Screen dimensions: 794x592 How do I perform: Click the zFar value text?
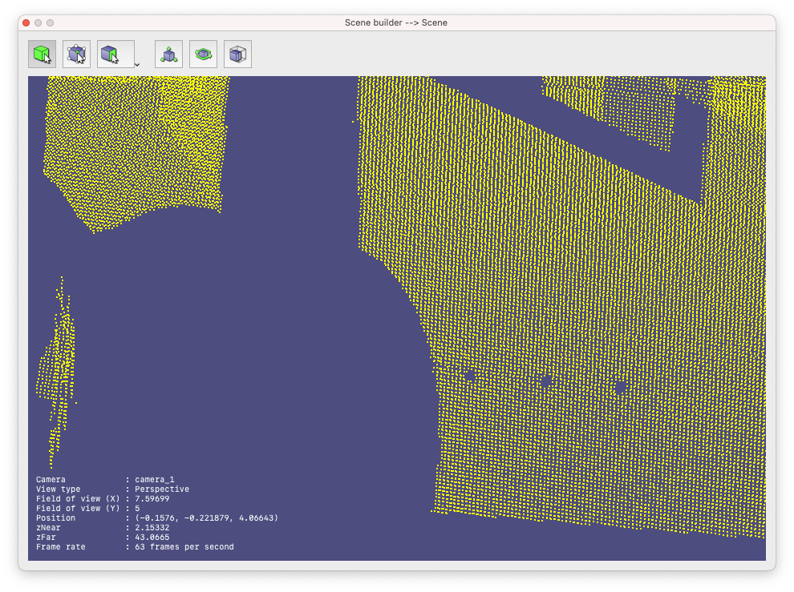[x=152, y=537]
